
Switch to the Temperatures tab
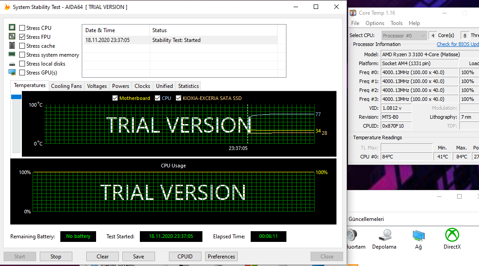coord(29,85)
